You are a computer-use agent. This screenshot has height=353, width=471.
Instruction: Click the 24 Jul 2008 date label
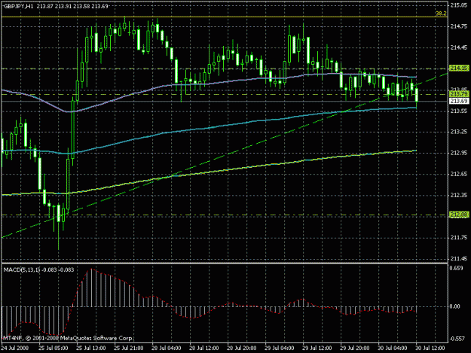[15, 348]
